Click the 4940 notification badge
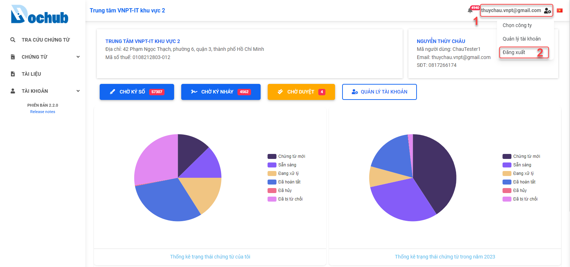 pos(475,7)
